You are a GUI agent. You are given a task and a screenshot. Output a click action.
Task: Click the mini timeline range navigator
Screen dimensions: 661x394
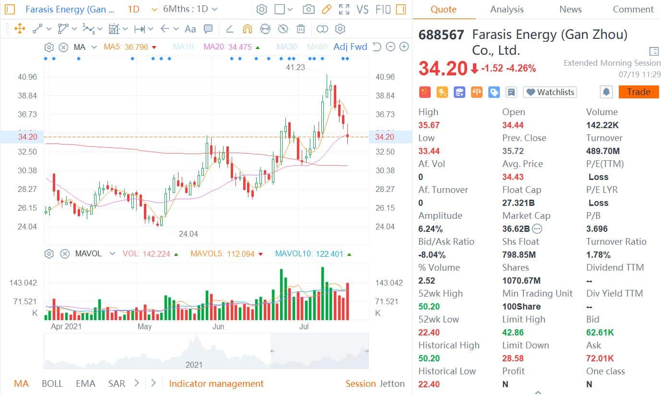click(x=206, y=351)
